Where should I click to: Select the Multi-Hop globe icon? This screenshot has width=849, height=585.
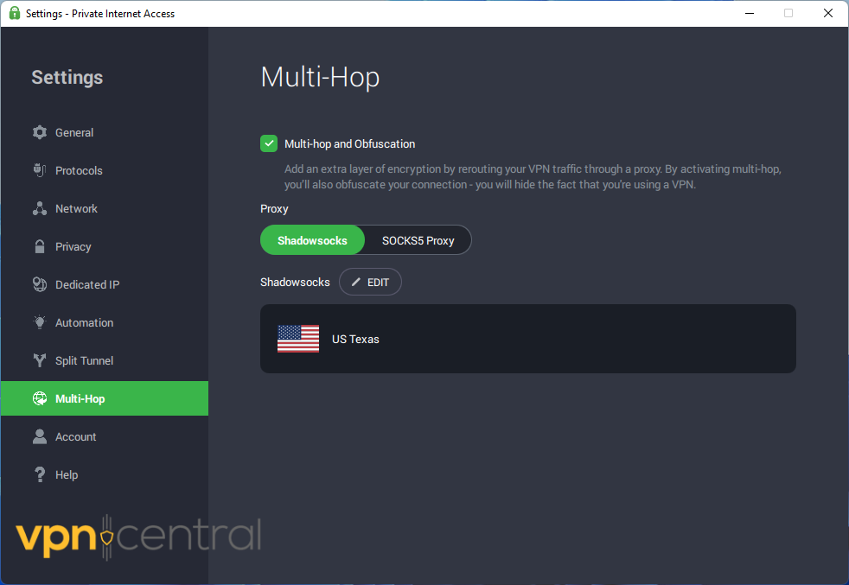click(x=40, y=398)
